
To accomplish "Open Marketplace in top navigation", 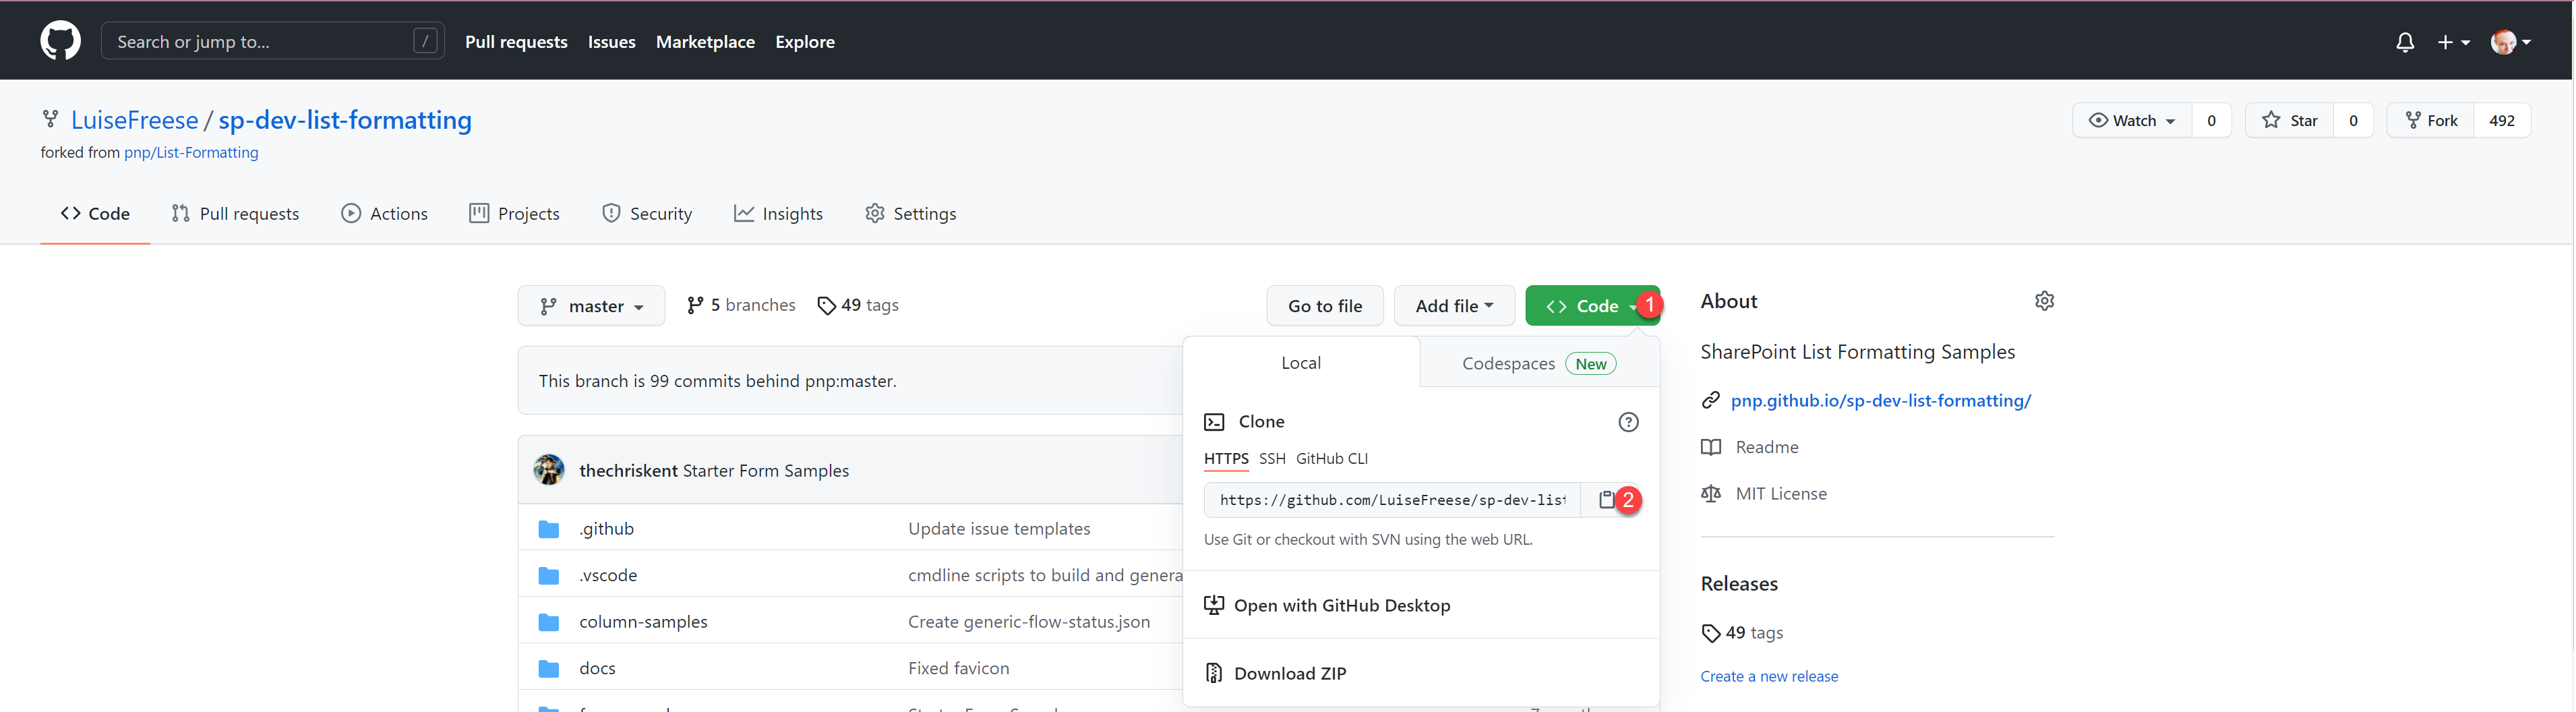I will click(x=705, y=42).
